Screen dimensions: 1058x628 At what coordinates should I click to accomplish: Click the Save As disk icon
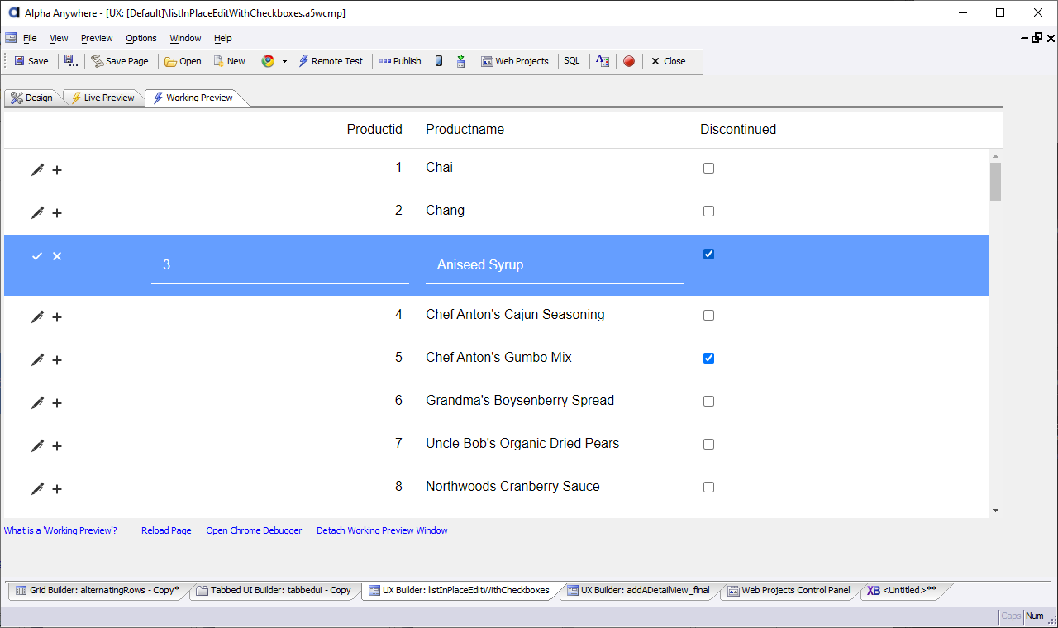[x=71, y=61]
